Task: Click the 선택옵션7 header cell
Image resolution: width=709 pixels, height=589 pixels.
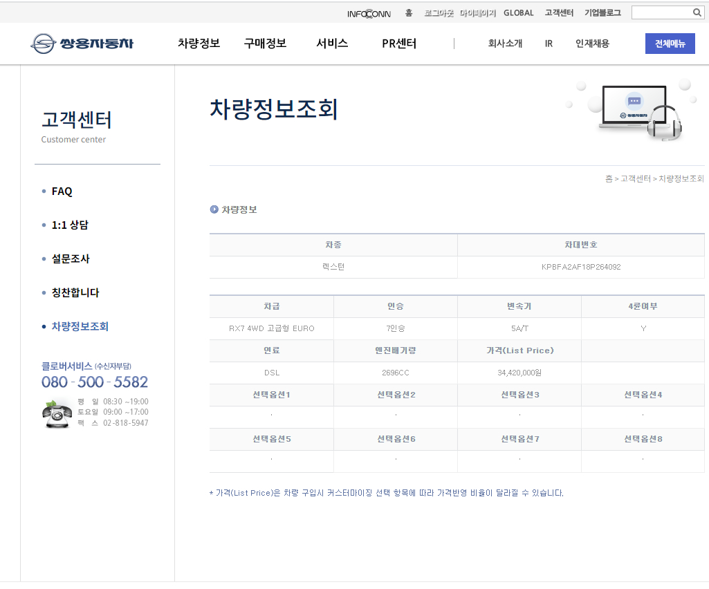Action: [x=519, y=440]
